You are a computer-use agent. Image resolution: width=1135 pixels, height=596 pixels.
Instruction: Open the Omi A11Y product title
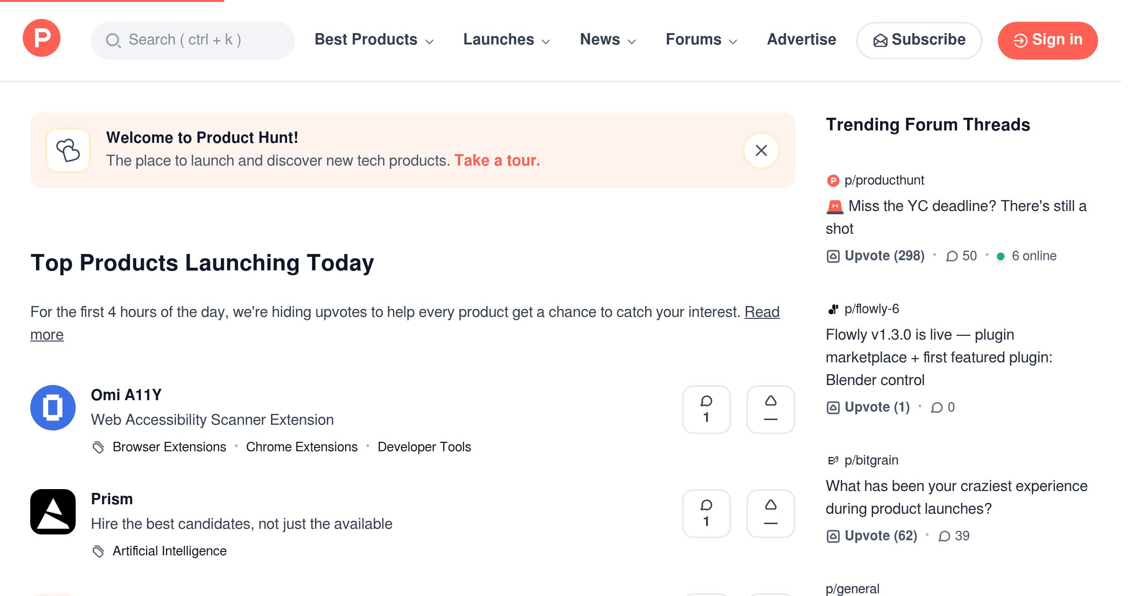[x=126, y=395]
